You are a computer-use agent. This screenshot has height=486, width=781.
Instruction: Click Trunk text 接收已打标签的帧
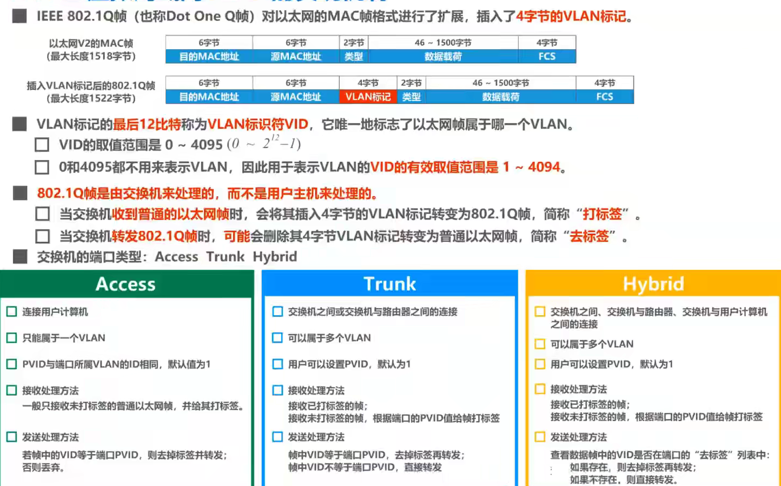click(328, 406)
